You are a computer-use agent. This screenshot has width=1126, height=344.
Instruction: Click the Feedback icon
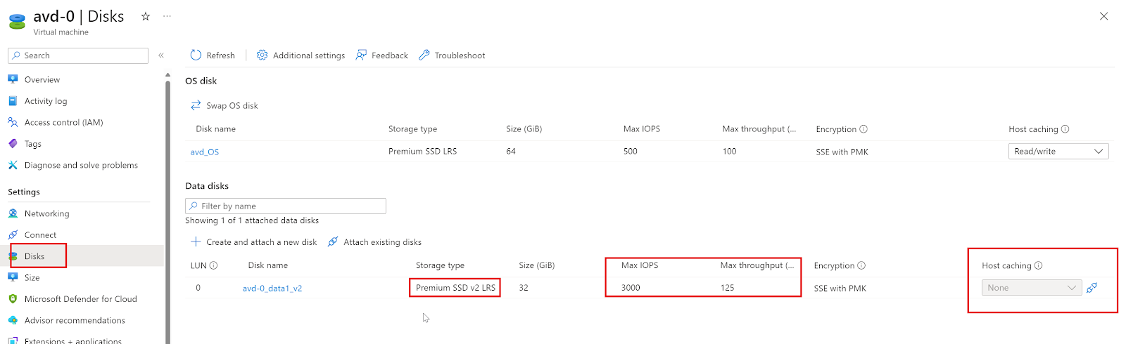pyautogui.click(x=361, y=55)
